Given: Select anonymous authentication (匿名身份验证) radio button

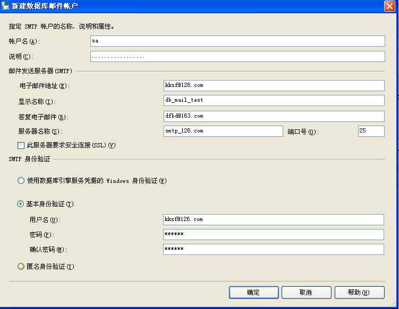Looking at the screenshot, I should coord(21,267).
